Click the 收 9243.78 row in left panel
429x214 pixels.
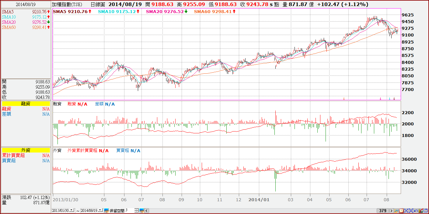(x=26, y=97)
